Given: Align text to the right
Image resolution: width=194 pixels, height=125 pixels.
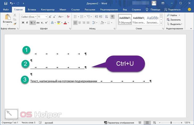Looking at the screenshot, I should (x=84, y=23).
